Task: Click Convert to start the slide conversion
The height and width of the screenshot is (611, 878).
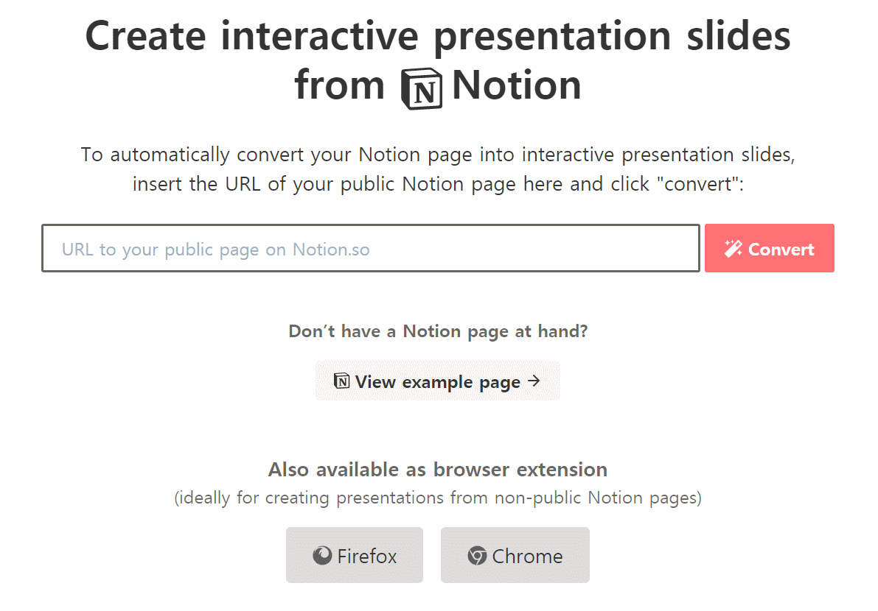Action: (x=769, y=248)
